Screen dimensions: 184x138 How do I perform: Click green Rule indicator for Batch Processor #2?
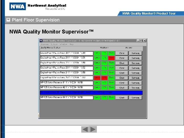pos(111,88)
